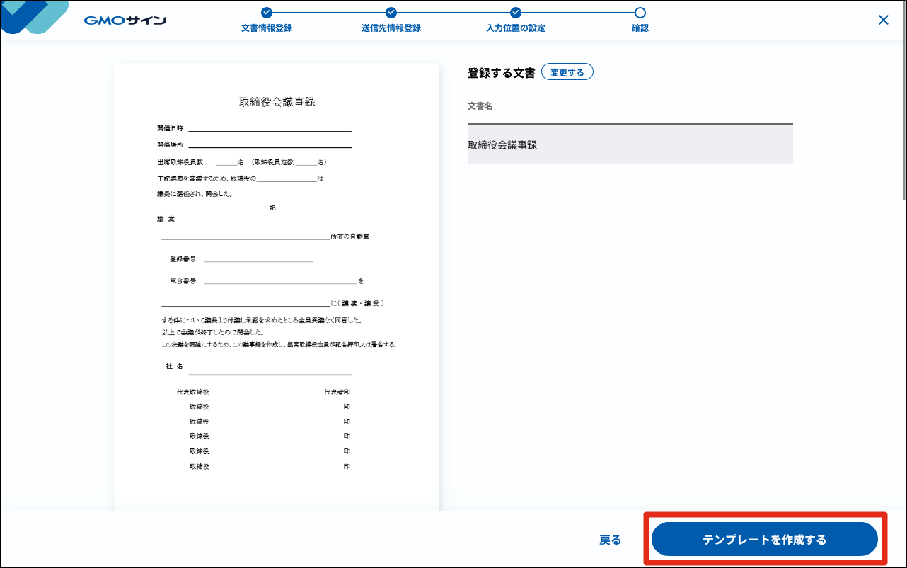
Task: Go to the 入力位置の設定 step label
Action: pyautogui.click(x=516, y=28)
